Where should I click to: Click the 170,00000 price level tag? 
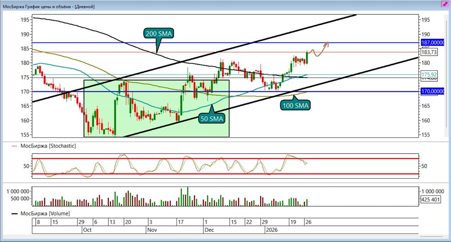click(x=433, y=92)
